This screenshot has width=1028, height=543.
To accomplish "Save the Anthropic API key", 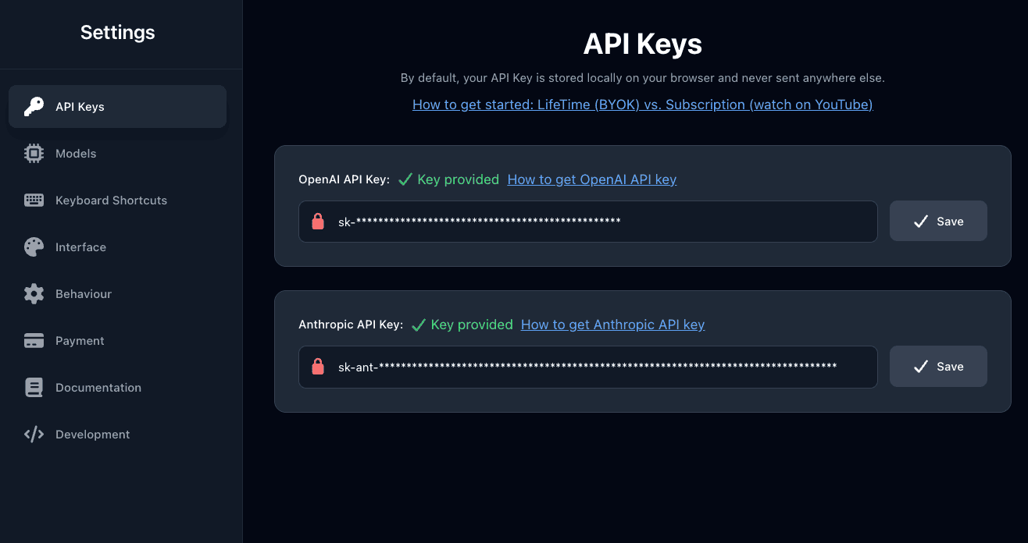I will tap(938, 367).
